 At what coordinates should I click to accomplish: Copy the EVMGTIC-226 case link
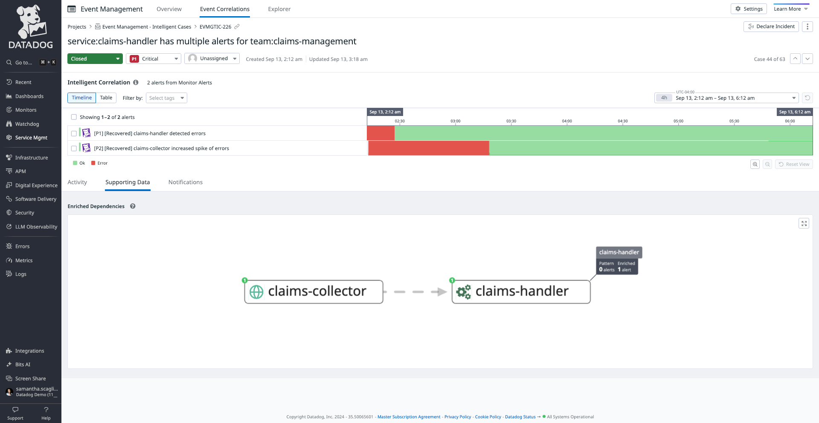[238, 26]
